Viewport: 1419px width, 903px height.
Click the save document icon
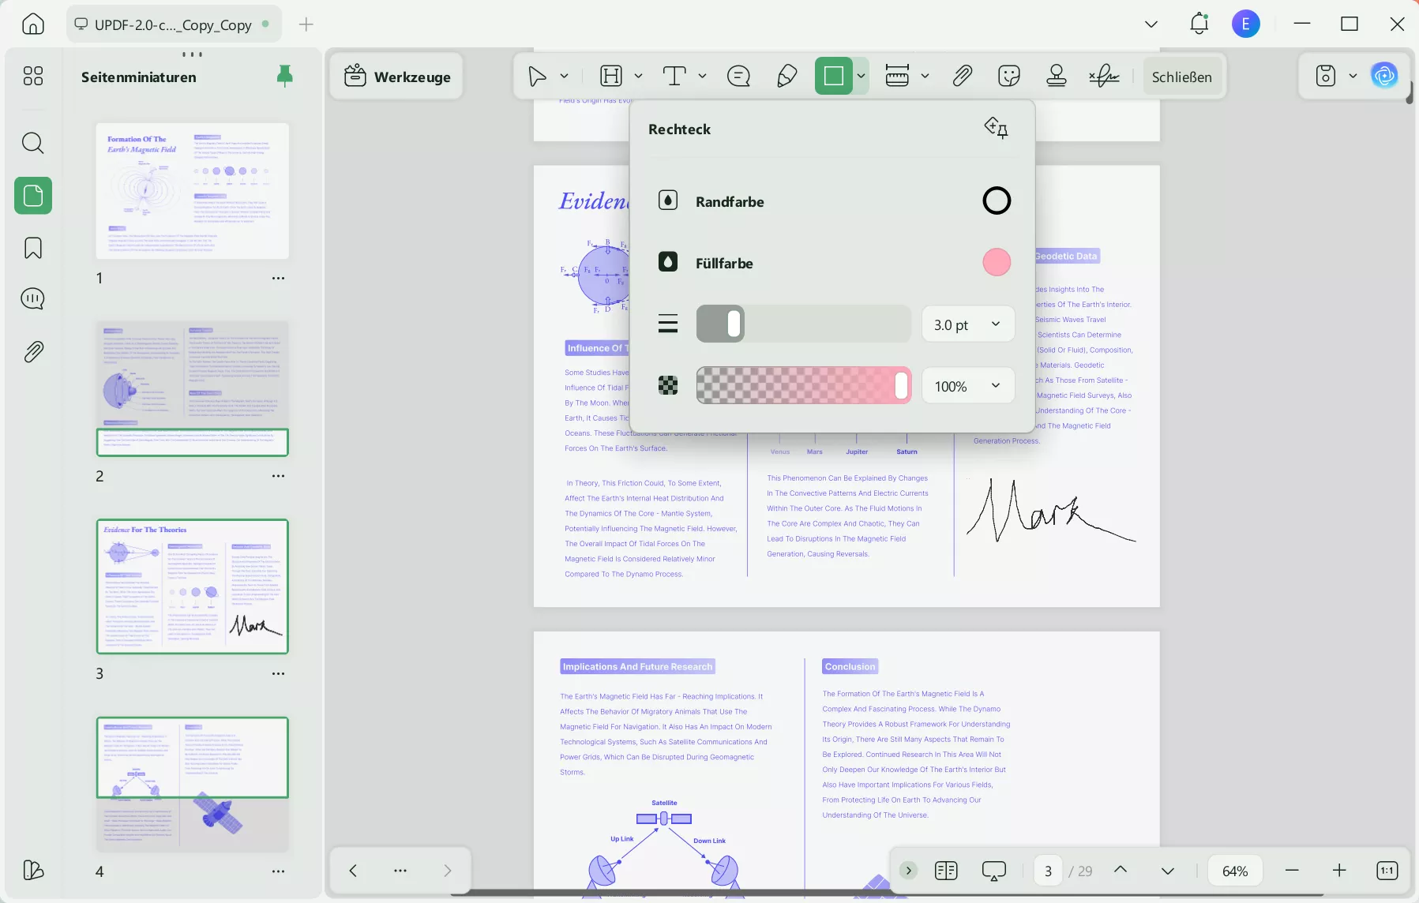pyautogui.click(x=1326, y=77)
